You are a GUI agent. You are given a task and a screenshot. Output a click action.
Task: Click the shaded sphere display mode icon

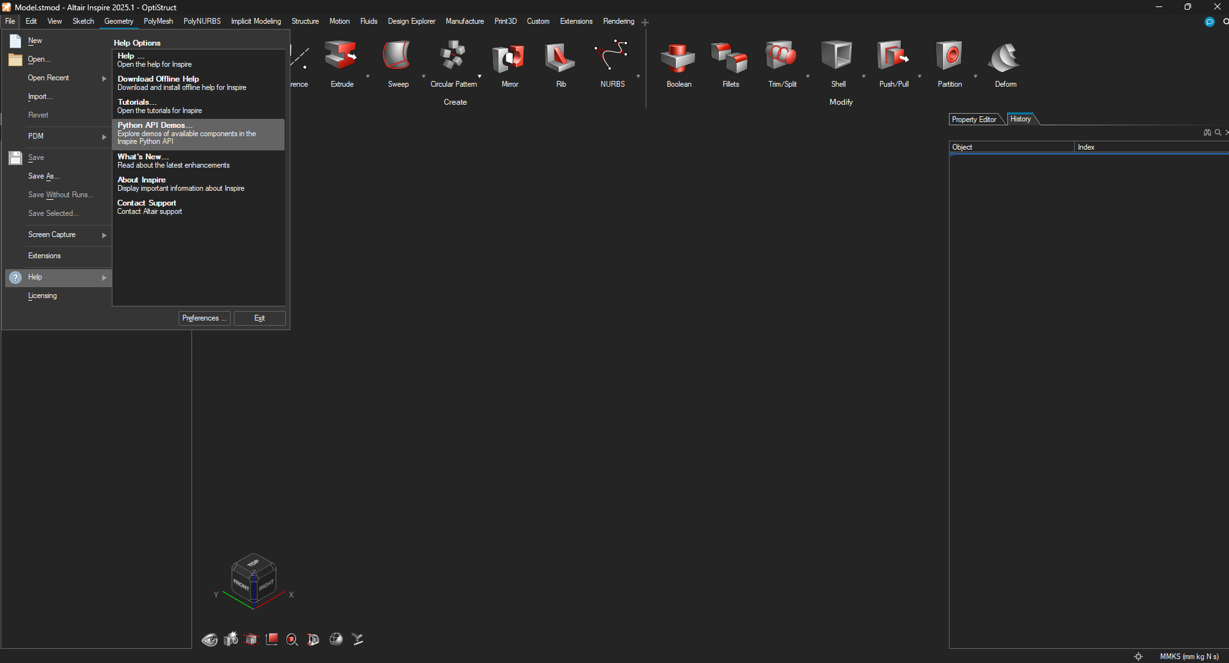click(x=336, y=639)
